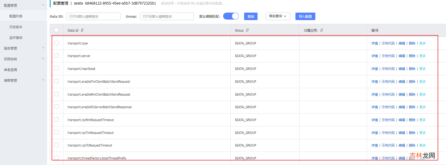Click 编辑 for transport.rpcRmRequestTimeout
446x165 pixels.
(402, 120)
